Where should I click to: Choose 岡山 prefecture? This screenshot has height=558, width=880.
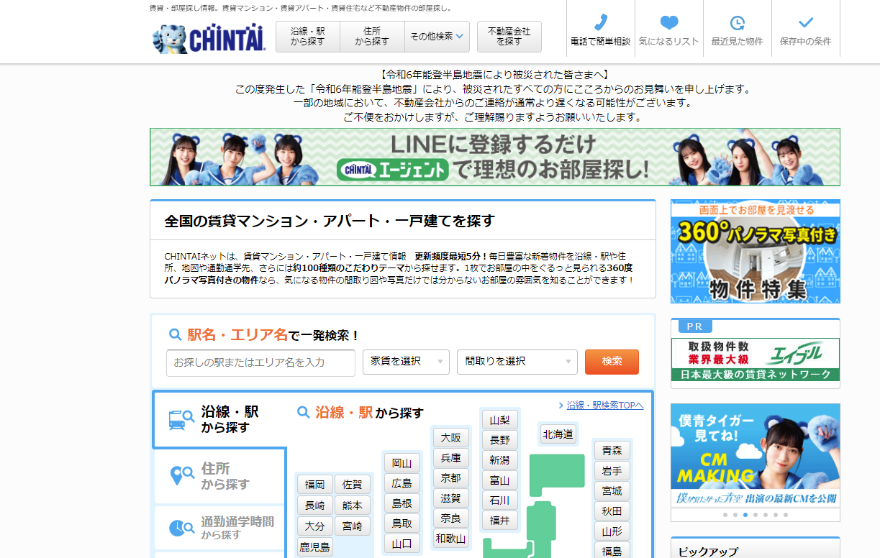(x=402, y=463)
